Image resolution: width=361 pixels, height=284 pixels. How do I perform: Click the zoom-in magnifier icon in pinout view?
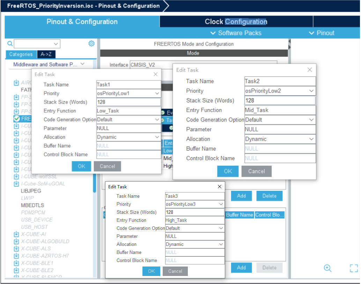tap(327, 268)
